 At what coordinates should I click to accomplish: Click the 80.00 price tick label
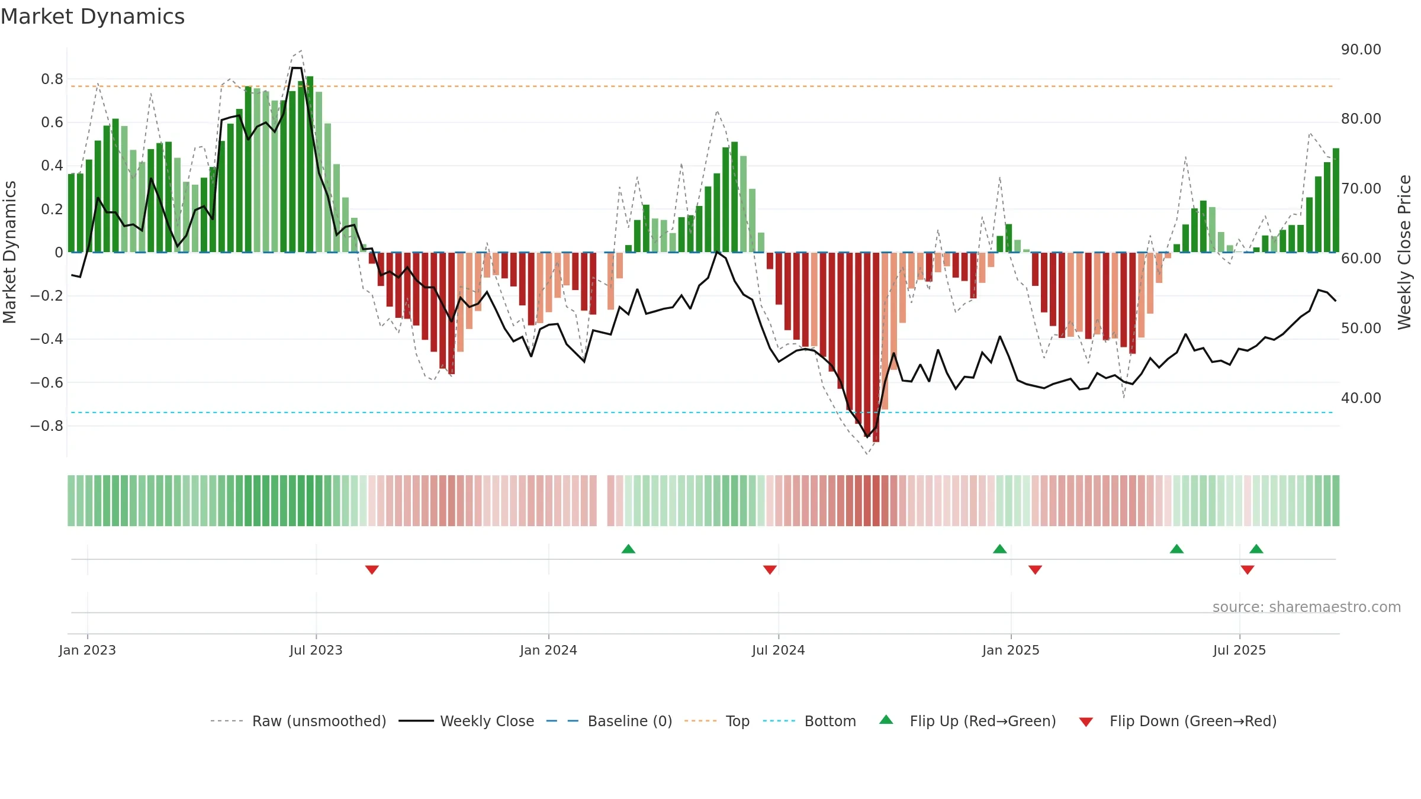coord(1361,118)
